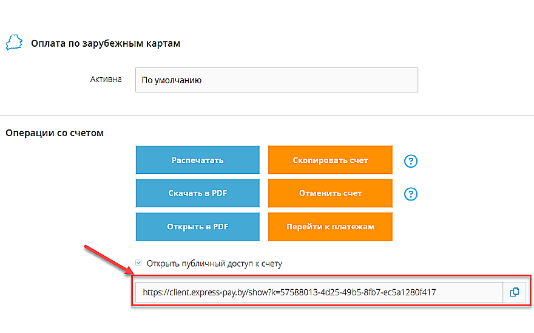Open the Активна dropdown set to По умолчанию
The width and height of the screenshot is (534, 333).
276,80
